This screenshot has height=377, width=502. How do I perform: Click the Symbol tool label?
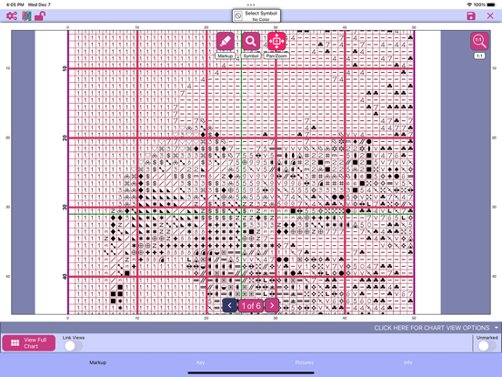tap(251, 56)
